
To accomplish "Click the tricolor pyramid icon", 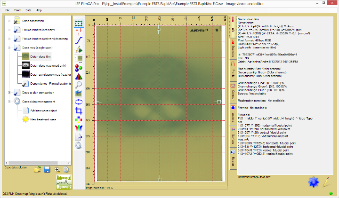I will 79,77.
